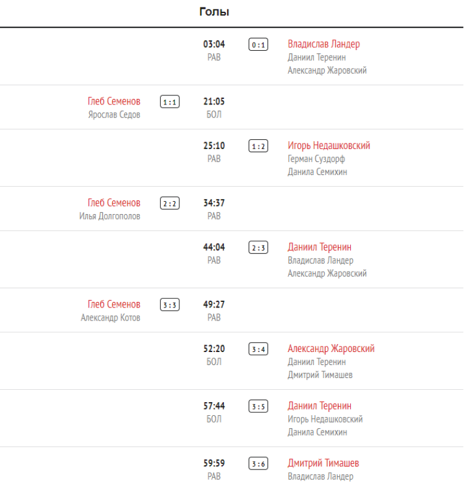Open assistant Ярослав Седов's profile
The image size is (464, 490).
[x=114, y=114]
